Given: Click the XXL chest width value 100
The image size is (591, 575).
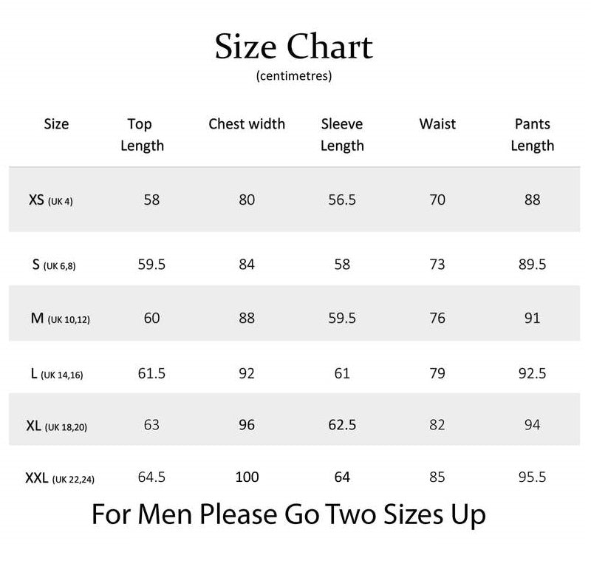Looking at the screenshot, I should [247, 477].
